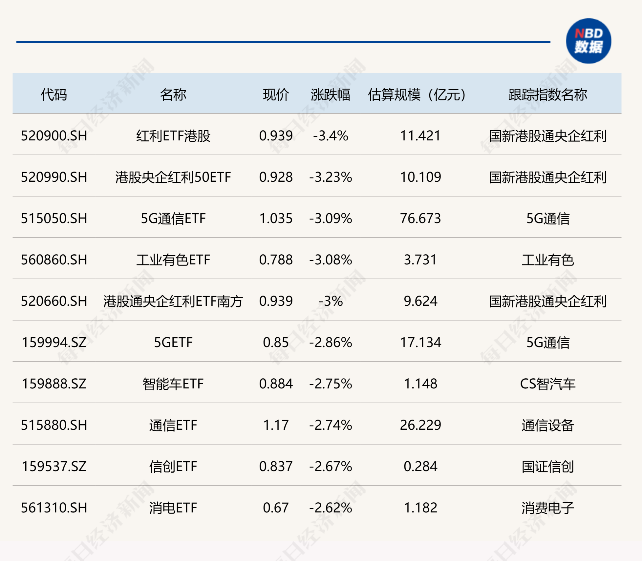Click price 0.928
Screen dimensions: 642x561
276,177
